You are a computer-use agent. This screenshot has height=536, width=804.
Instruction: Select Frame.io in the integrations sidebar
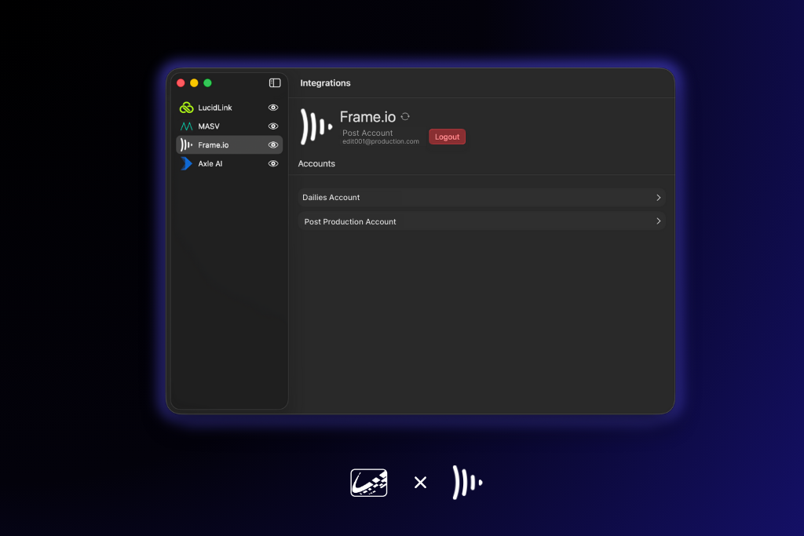pos(214,145)
